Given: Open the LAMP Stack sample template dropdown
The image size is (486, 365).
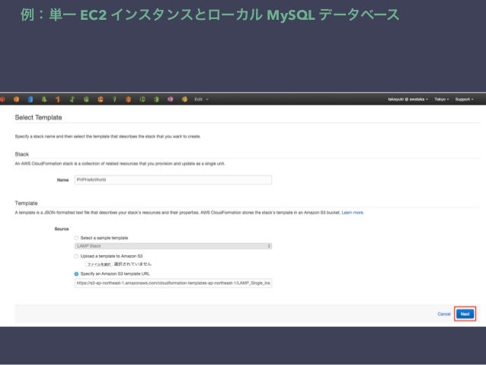Looking at the screenshot, I should coord(173,246).
